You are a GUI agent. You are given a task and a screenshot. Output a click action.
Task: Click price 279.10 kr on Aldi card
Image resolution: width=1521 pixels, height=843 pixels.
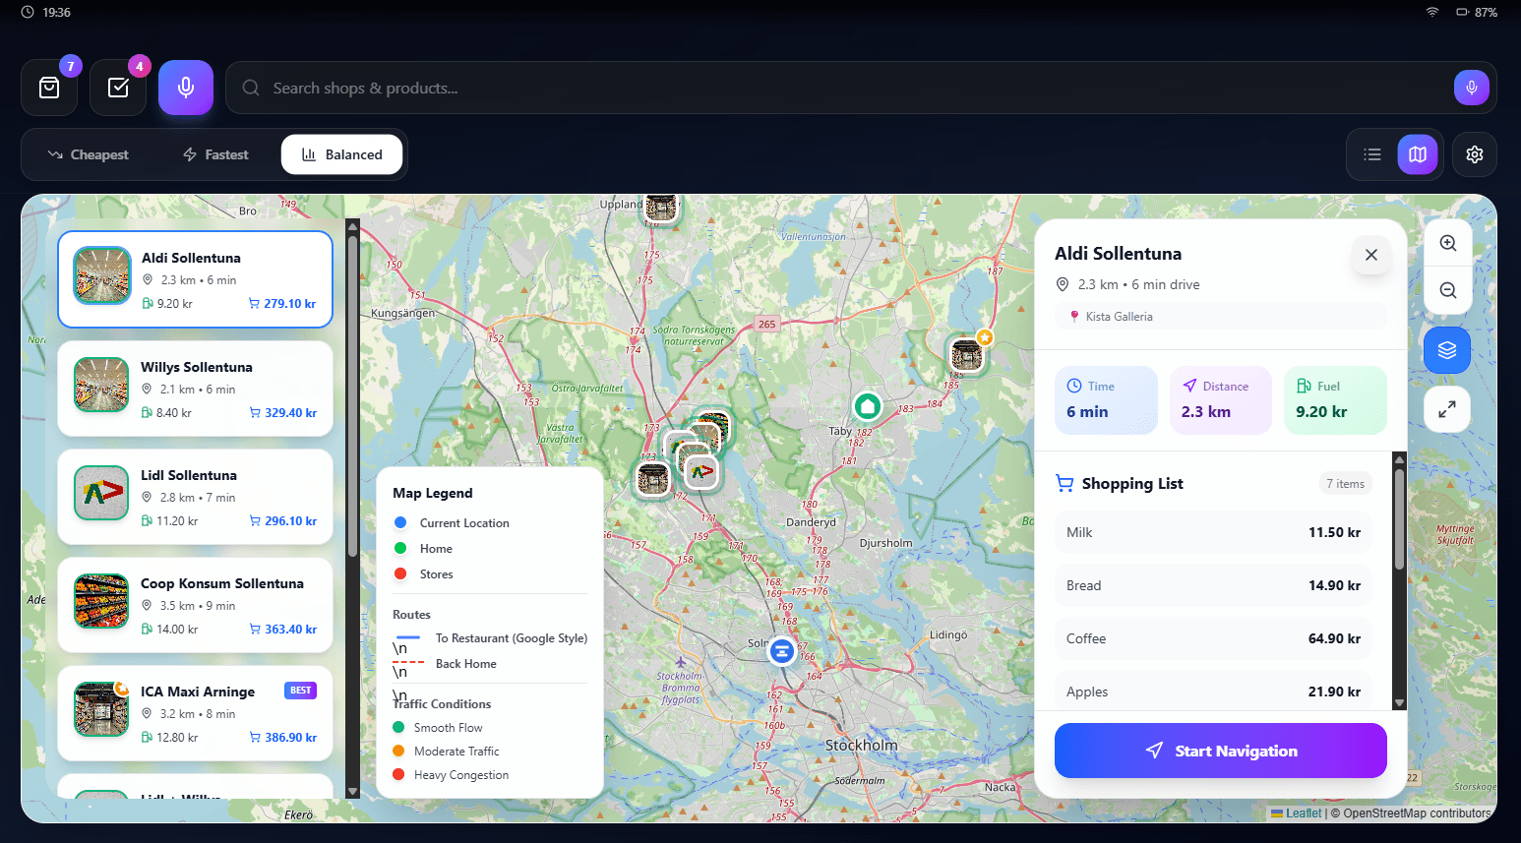[x=283, y=304]
